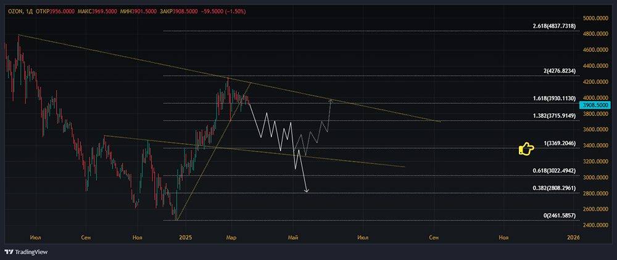Click 5000.0000 on the price axis
This screenshot has width=617, height=260.
coord(597,18)
